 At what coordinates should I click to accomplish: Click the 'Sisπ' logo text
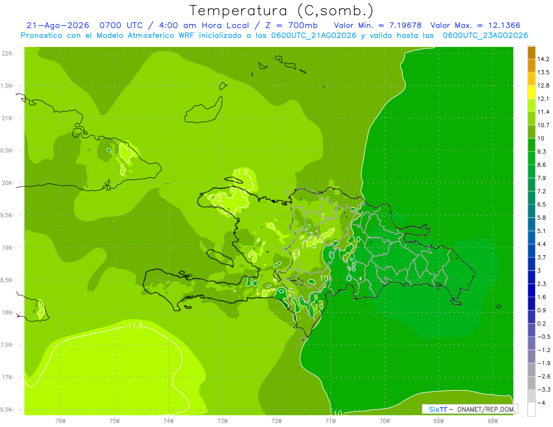438,409
